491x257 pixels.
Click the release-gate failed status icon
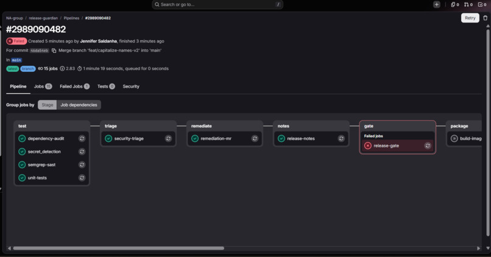coord(368,146)
